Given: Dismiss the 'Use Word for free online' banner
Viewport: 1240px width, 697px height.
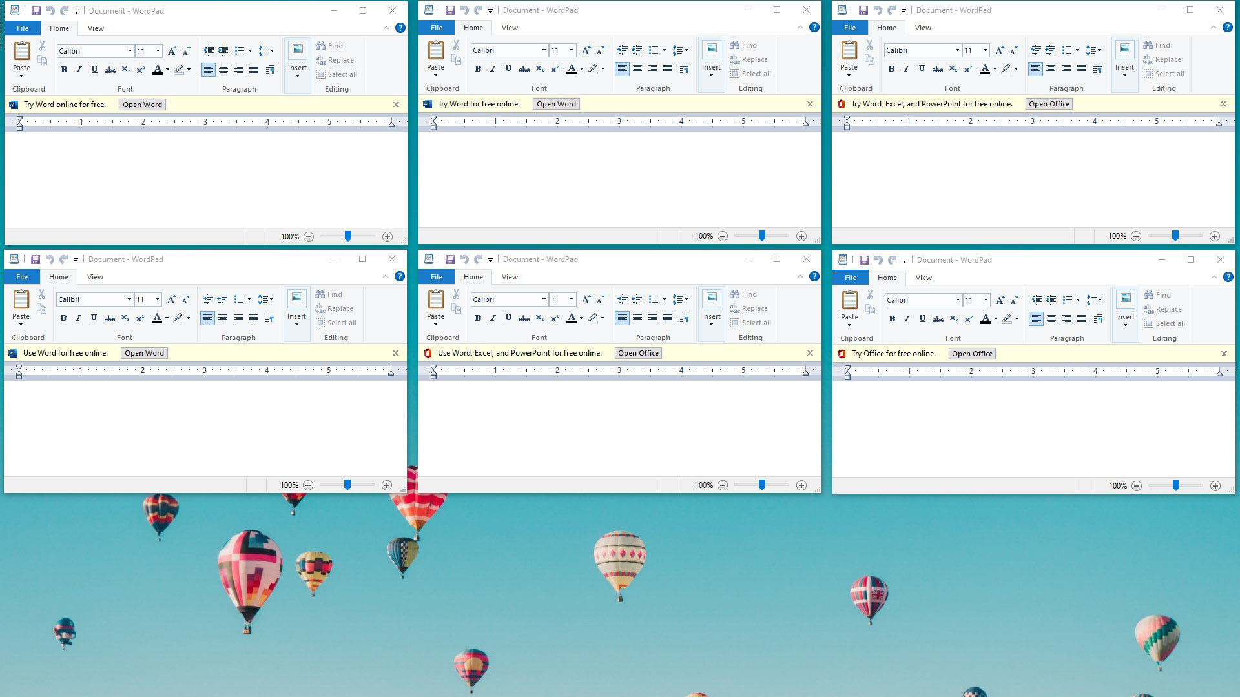Looking at the screenshot, I should coord(395,353).
